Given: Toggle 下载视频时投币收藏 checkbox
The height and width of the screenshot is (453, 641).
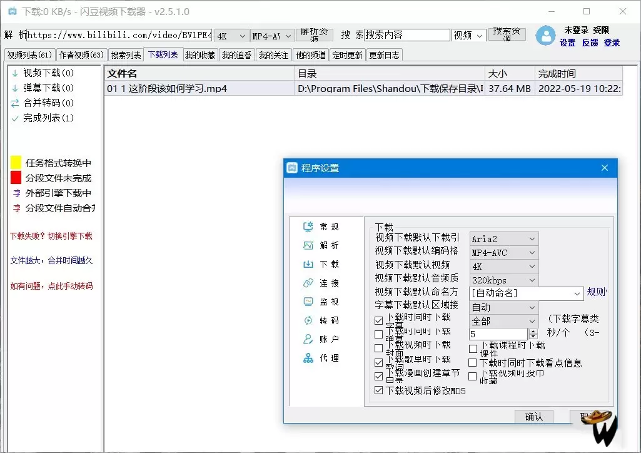Looking at the screenshot, I should (473, 377).
